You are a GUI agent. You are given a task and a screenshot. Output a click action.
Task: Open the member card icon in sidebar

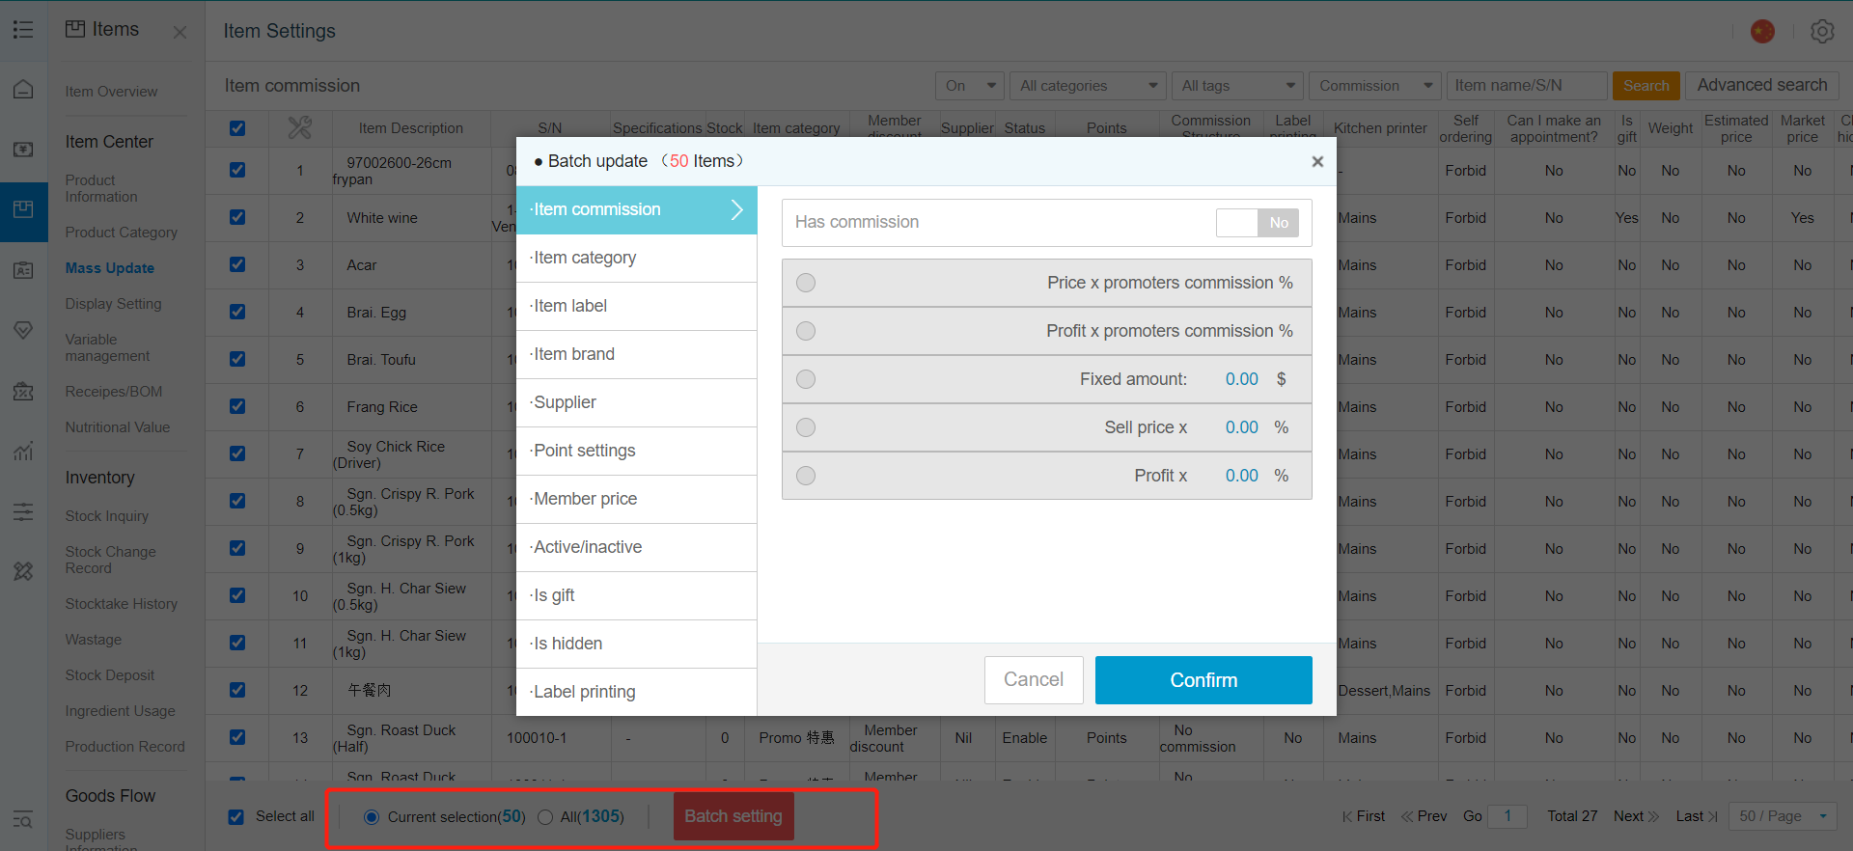point(23,270)
